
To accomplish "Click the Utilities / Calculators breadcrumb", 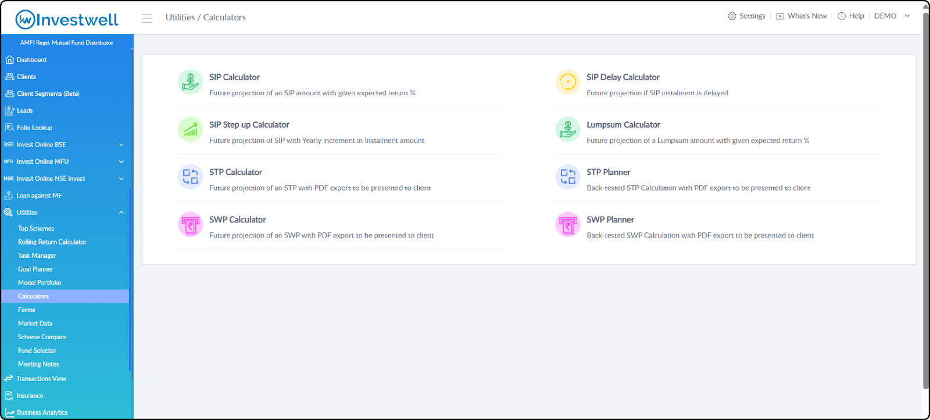I will [x=206, y=17].
